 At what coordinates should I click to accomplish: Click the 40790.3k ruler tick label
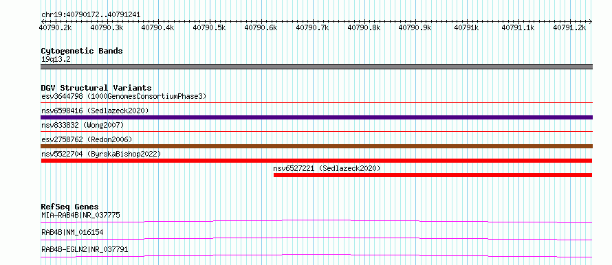(x=107, y=27)
